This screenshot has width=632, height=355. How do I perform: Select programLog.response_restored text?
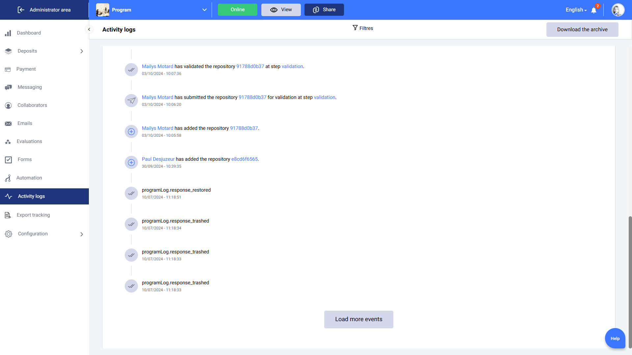point(176,190)
